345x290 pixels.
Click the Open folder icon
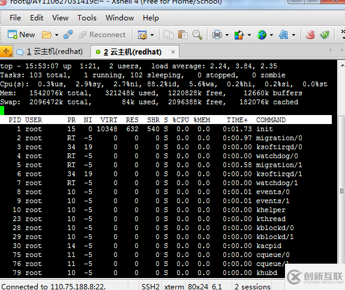47,35
